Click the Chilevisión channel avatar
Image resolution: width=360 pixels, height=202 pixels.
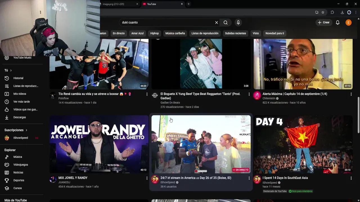(257, 96)
